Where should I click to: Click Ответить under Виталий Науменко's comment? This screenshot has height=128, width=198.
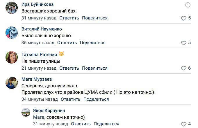pos(67,43)
